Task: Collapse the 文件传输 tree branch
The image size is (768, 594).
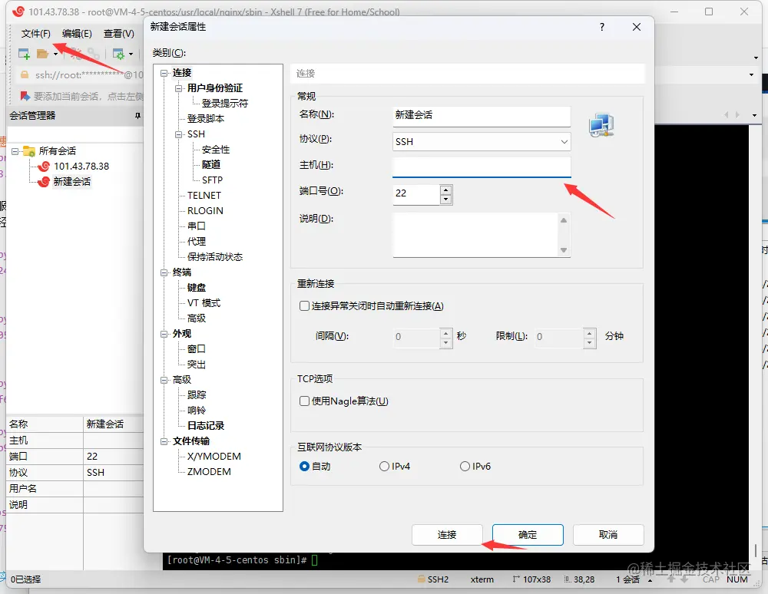Action: click(x=164, y=441)
